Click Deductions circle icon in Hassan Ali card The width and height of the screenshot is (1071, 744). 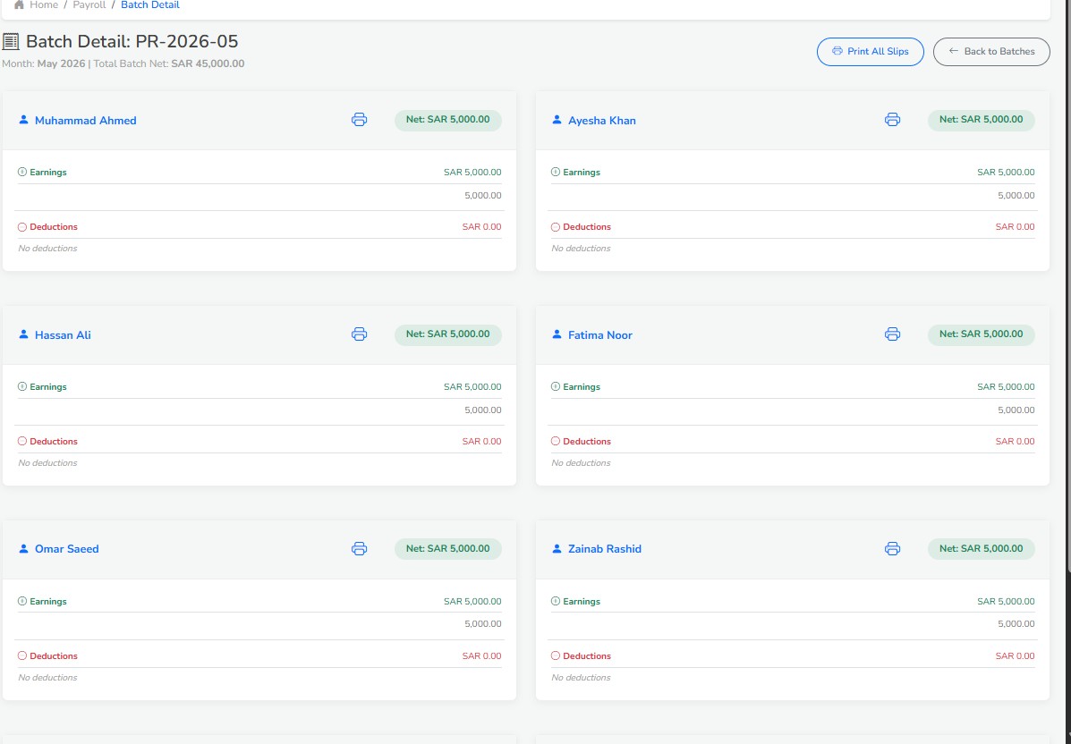(21, 442)
